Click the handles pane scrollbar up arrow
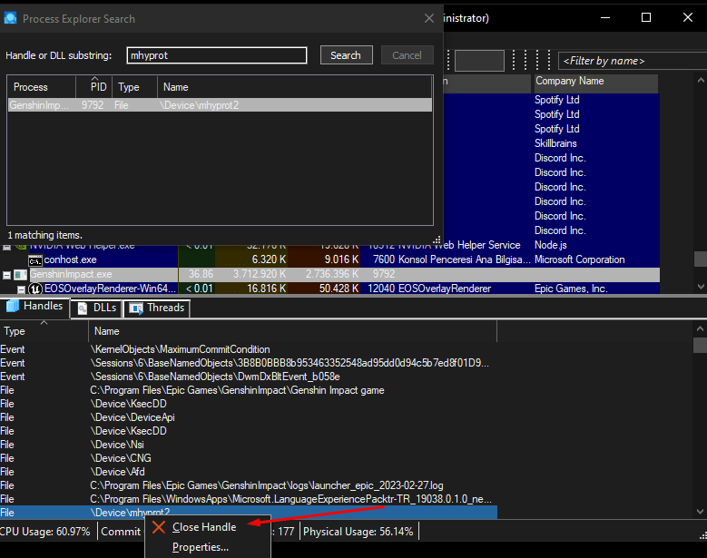The width and height of the screenshot is (707, 558). [701, 329]
